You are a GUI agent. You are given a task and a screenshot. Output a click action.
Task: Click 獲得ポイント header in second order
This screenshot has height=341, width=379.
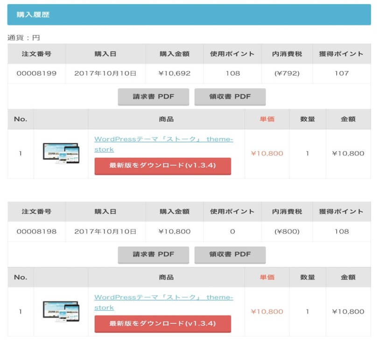[341, 212]
